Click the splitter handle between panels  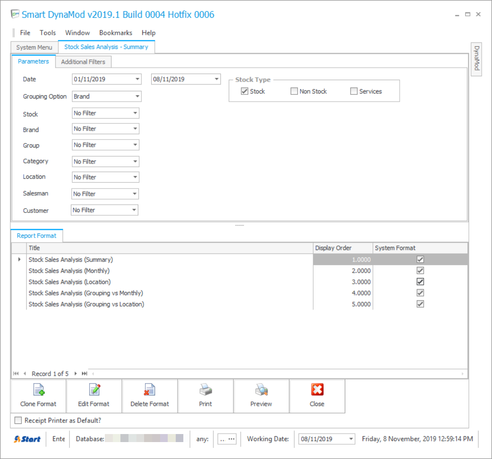(x=240, y=225)
